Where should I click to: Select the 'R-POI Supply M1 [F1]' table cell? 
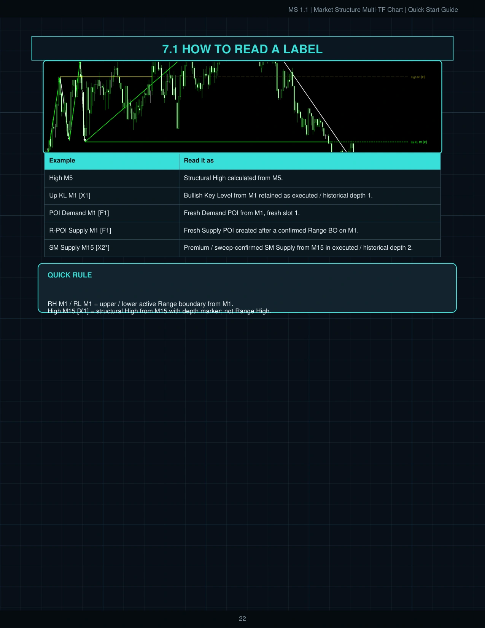tap(112, 231)
